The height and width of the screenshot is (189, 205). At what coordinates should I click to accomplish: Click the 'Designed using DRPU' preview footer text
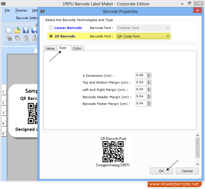[113, 165]
